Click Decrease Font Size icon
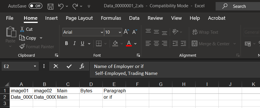 [x=135, y=32]
